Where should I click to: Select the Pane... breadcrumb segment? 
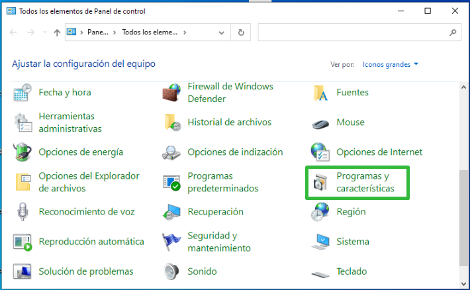pyautogui.click(x=98, y=32)
